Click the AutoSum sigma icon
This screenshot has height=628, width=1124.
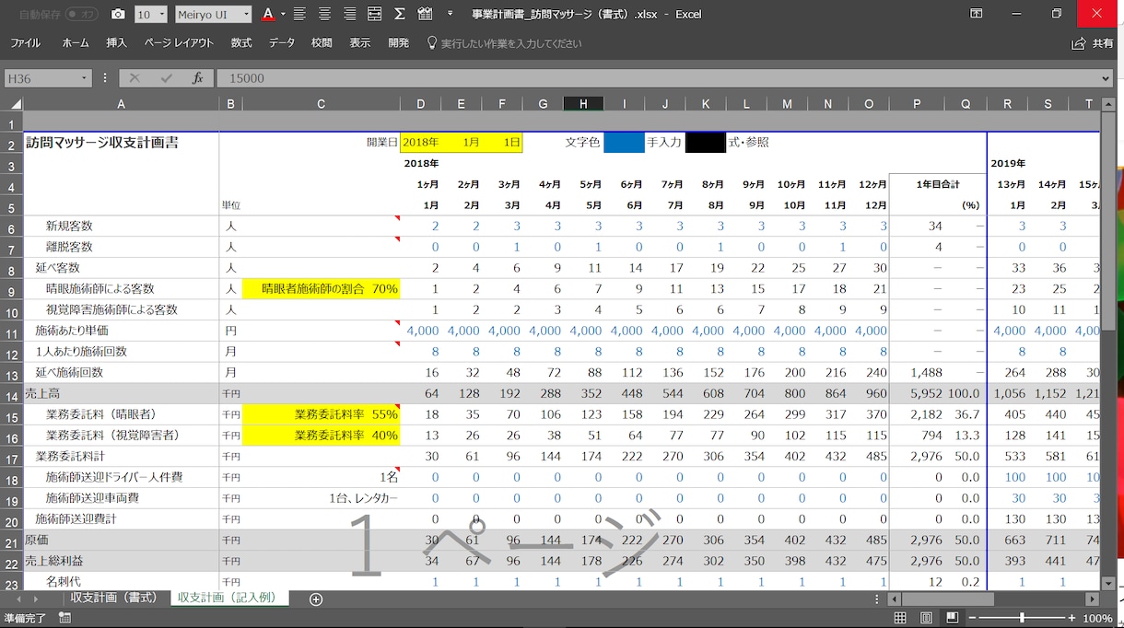click(399, 14)
